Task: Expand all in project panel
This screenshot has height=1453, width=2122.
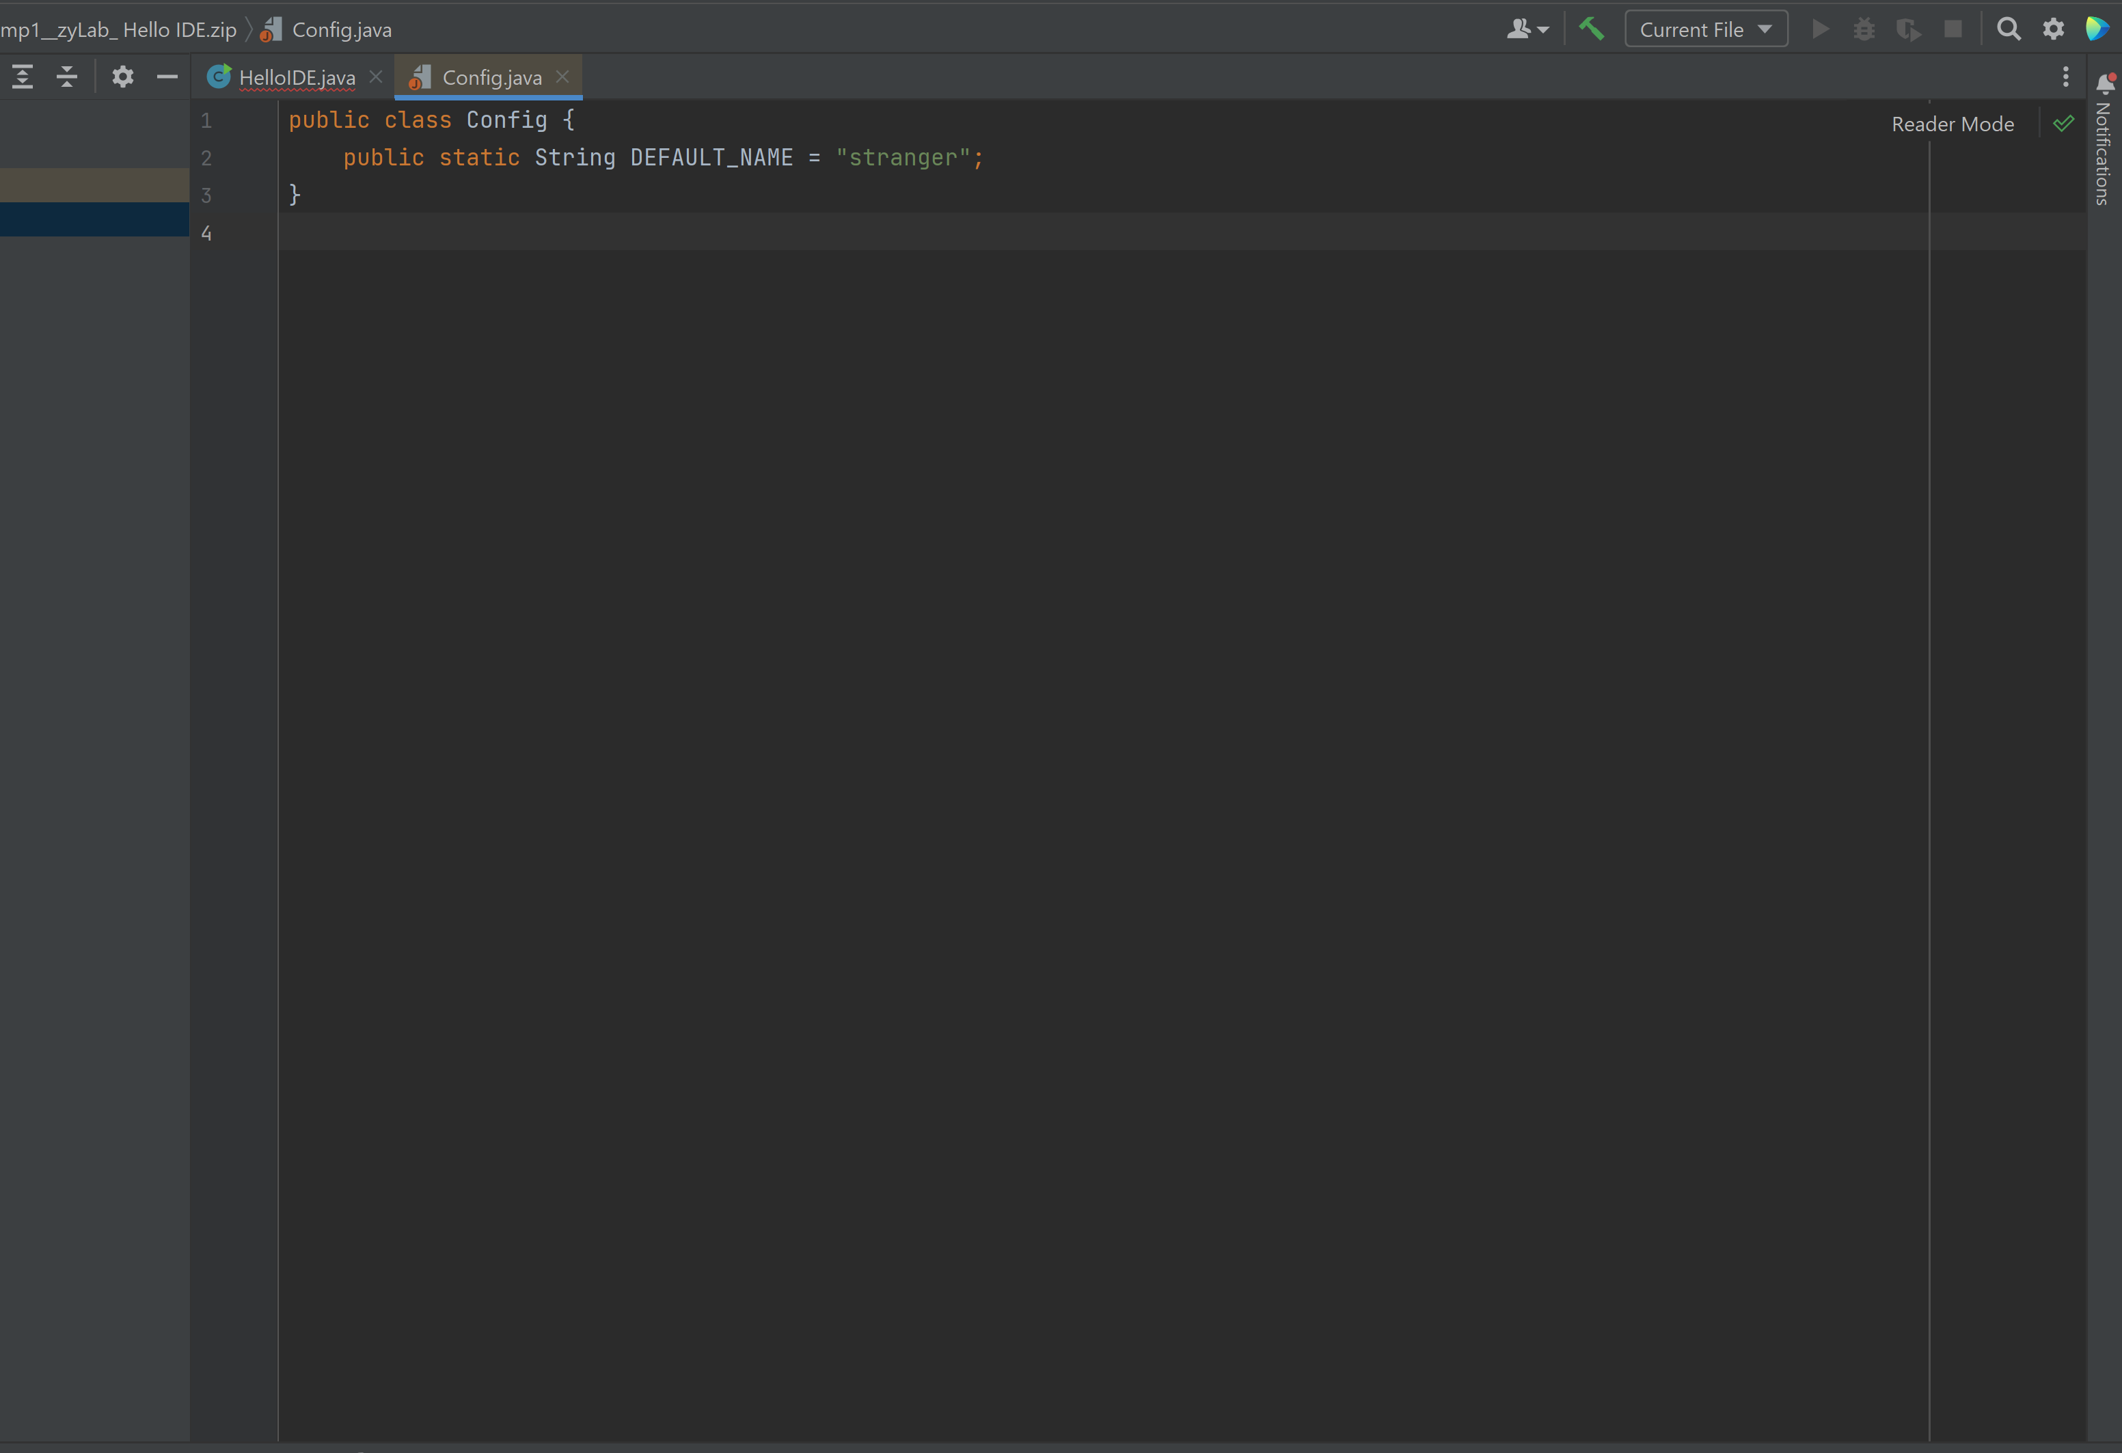Action: coord(23,77)
